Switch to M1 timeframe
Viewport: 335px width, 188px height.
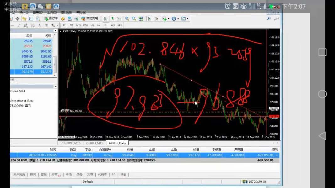point(65,25)
